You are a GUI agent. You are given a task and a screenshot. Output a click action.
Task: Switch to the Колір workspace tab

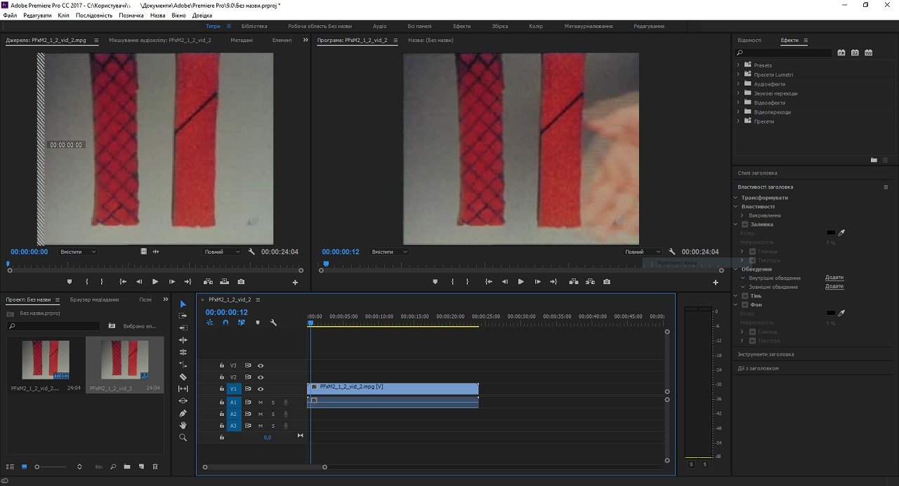coord(536,26)
